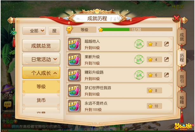
Task: Open 成就总览 overview button
Action: pyautogui.click(x=41, y=46)
